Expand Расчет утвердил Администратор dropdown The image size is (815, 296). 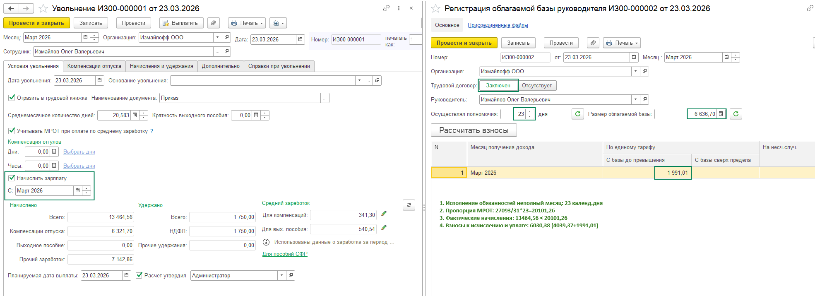point(282,275)
